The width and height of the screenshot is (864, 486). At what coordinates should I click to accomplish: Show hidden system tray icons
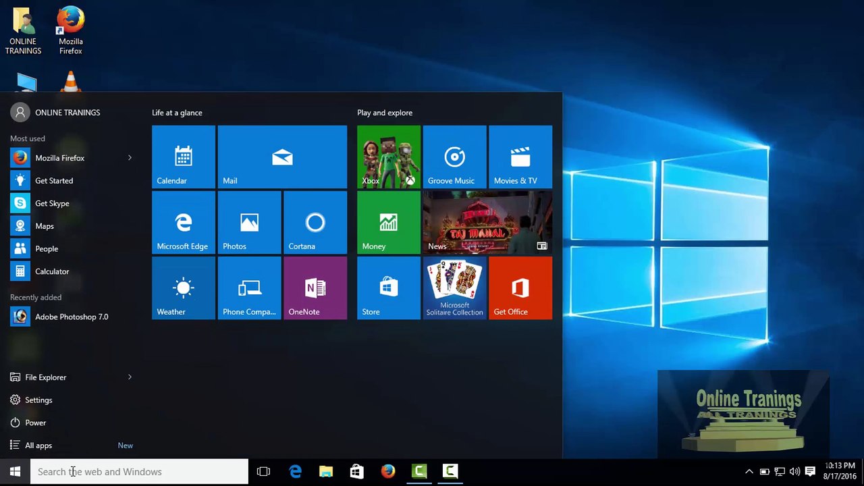point(749,472)
